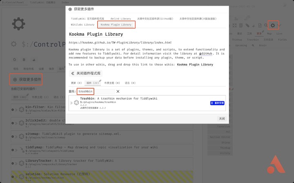Viewport: 294px width, 183px height.
Task: Click the tiddlymap plugin logo icon
Action: coord(22,150)
